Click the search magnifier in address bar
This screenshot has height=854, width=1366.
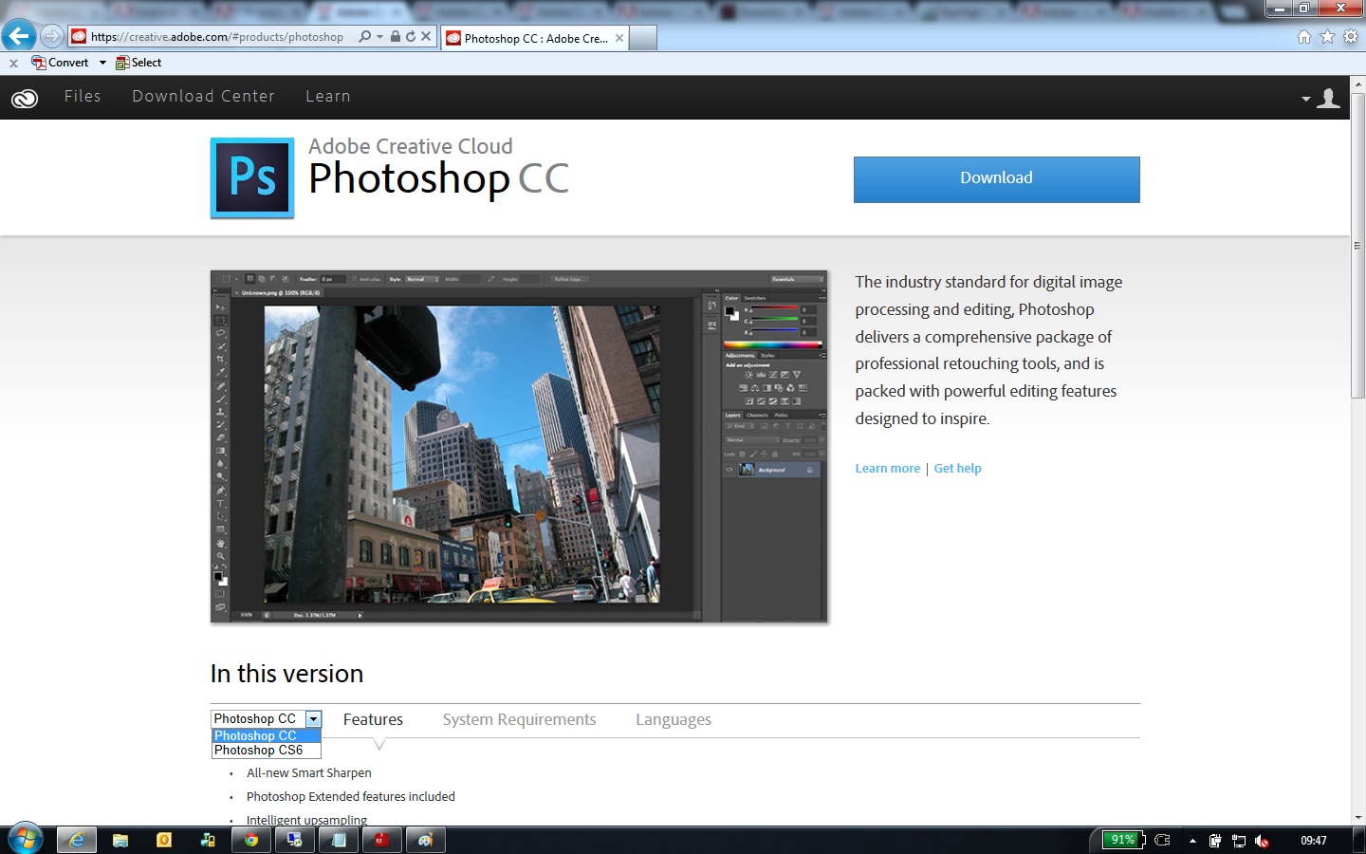pyautogui.click(x=365, y=37)
